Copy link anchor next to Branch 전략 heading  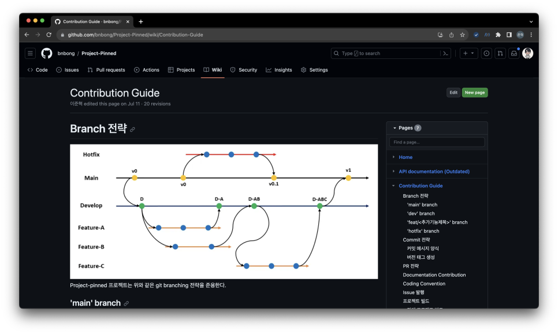pyautogui.click(x=132, y=129)
